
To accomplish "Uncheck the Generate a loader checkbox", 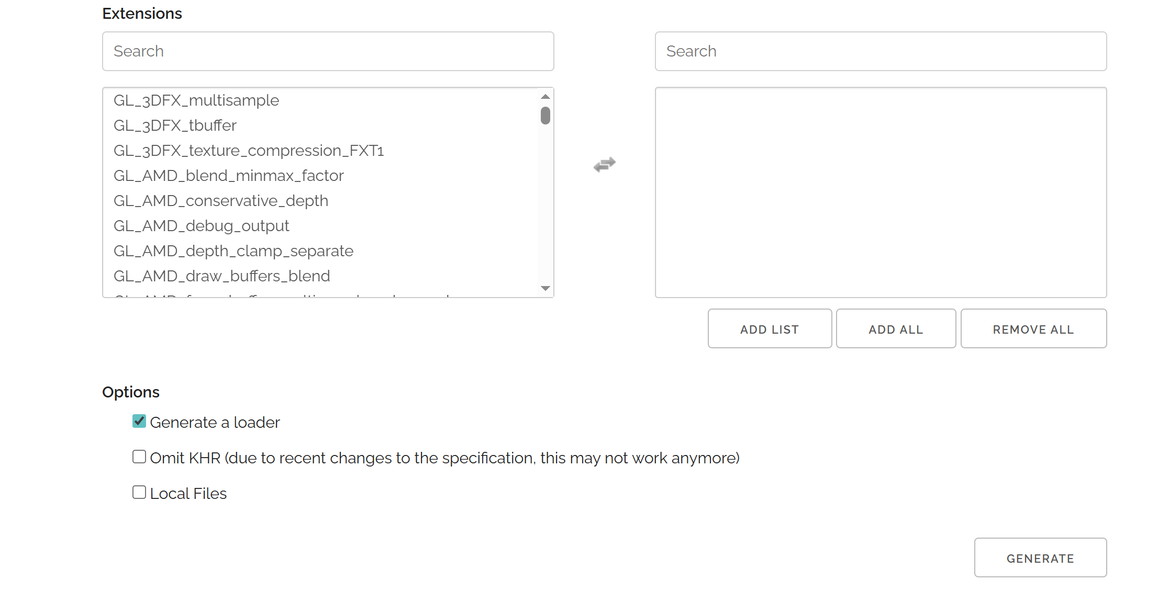I will [x=139, y=421].
